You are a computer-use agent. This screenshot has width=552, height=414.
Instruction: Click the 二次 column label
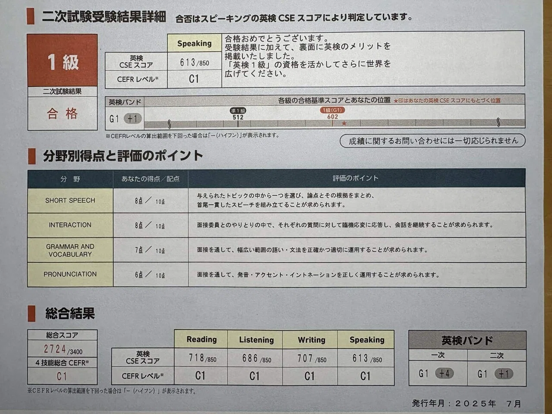coord(497,355)
